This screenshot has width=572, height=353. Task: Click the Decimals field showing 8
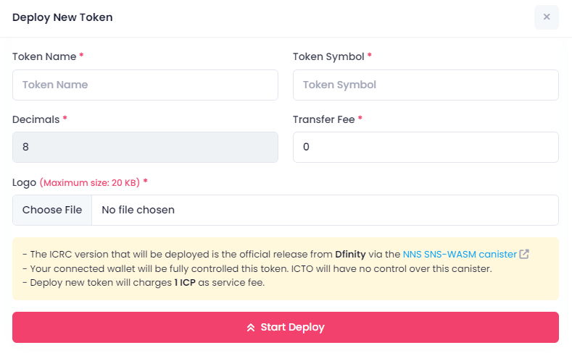point(145,147)
